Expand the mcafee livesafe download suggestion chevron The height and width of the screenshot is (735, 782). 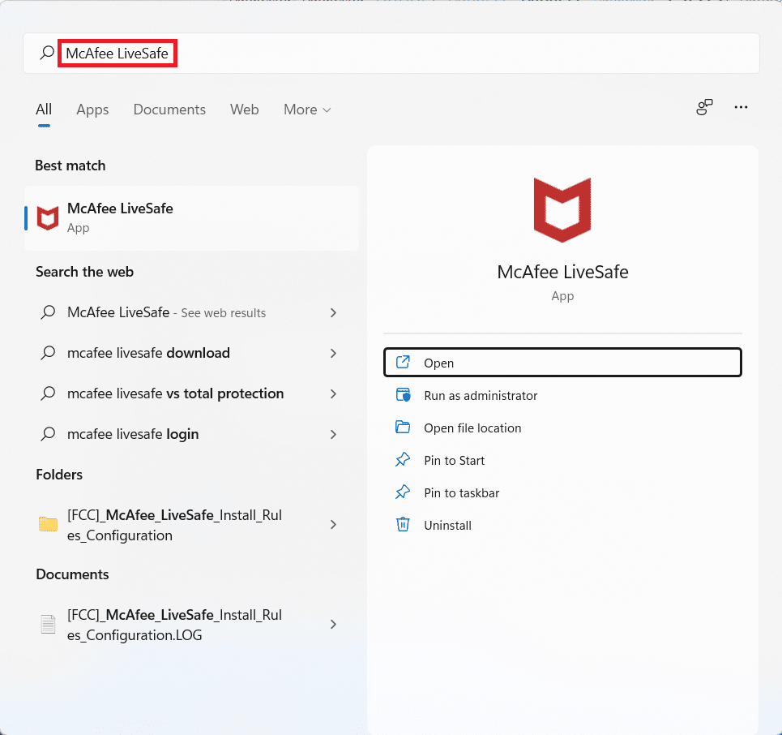click(x=333, y=353)
